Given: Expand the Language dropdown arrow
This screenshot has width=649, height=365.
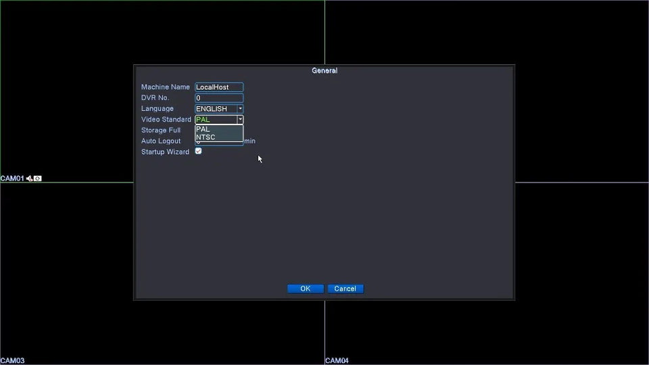Looking at the screenshot, I should coord(240,108).
